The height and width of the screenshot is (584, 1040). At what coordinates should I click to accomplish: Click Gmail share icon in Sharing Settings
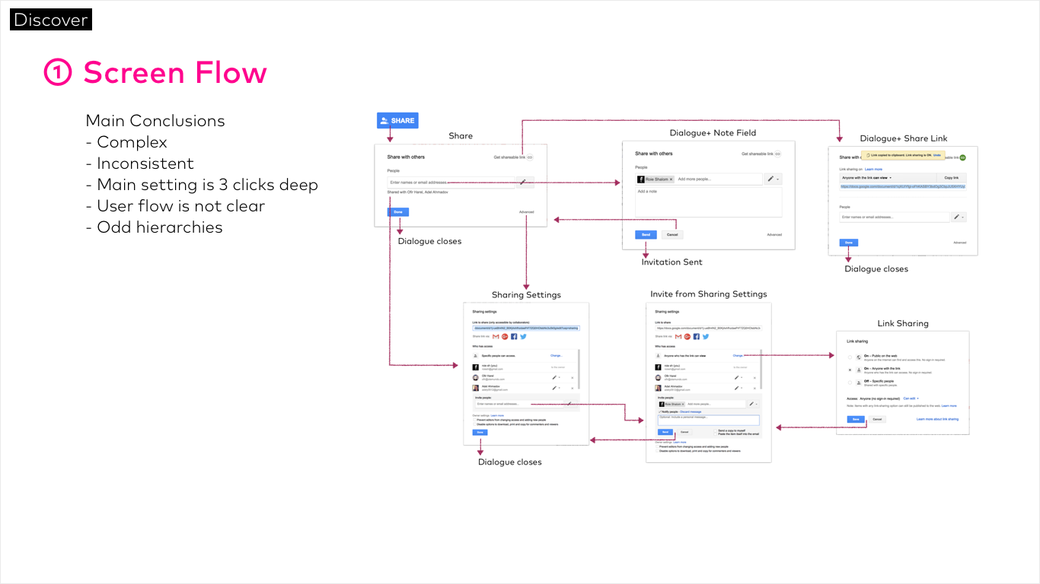point(496,337)
